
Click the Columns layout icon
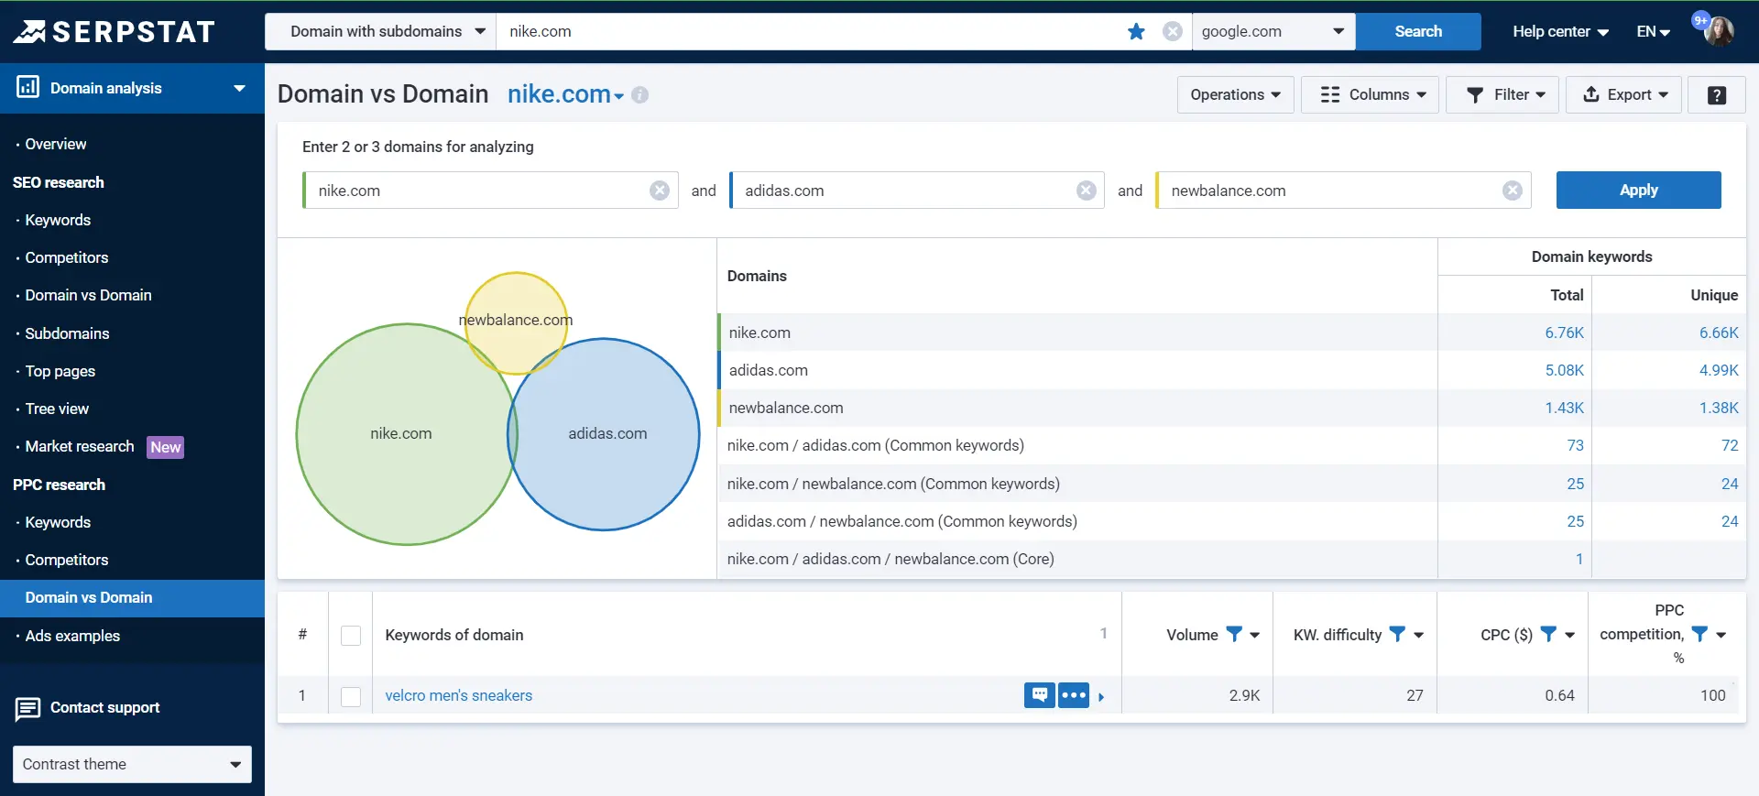tap(1330, 94)
